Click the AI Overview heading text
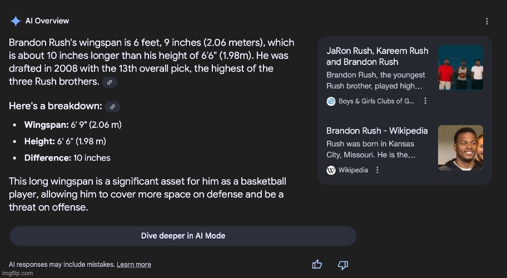Viewport: 507px width, 278px height. point(47,21)
